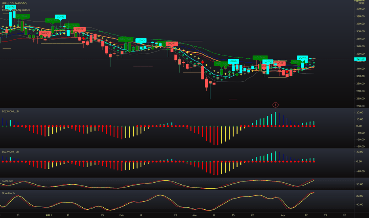
Task: Click the 80.00 value on SlowStoch axis
Action: click(x=359, y=196)
